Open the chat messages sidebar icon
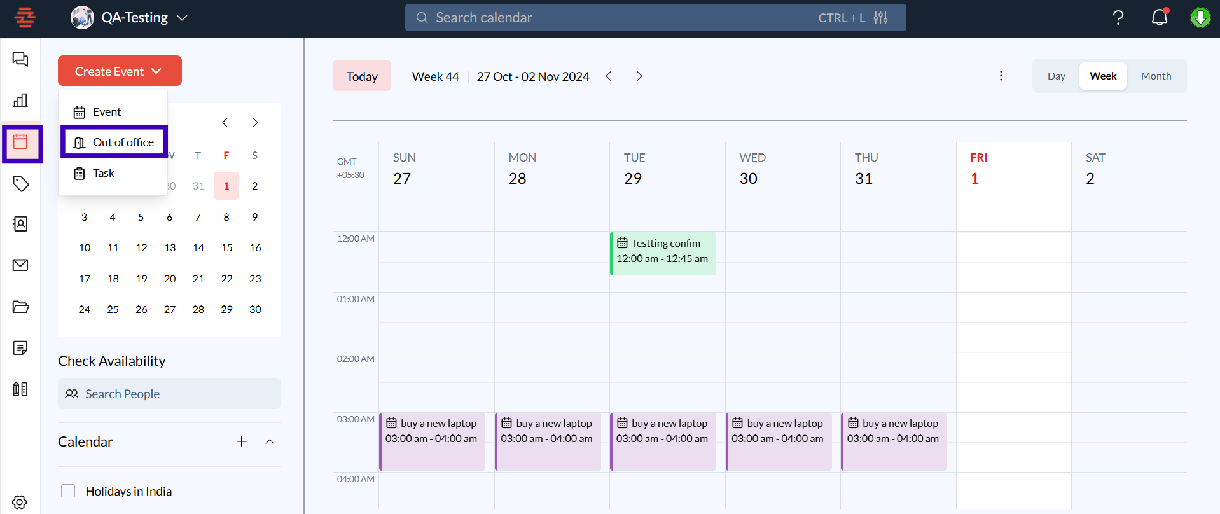The image size is (1220, 514). (20, 59)
